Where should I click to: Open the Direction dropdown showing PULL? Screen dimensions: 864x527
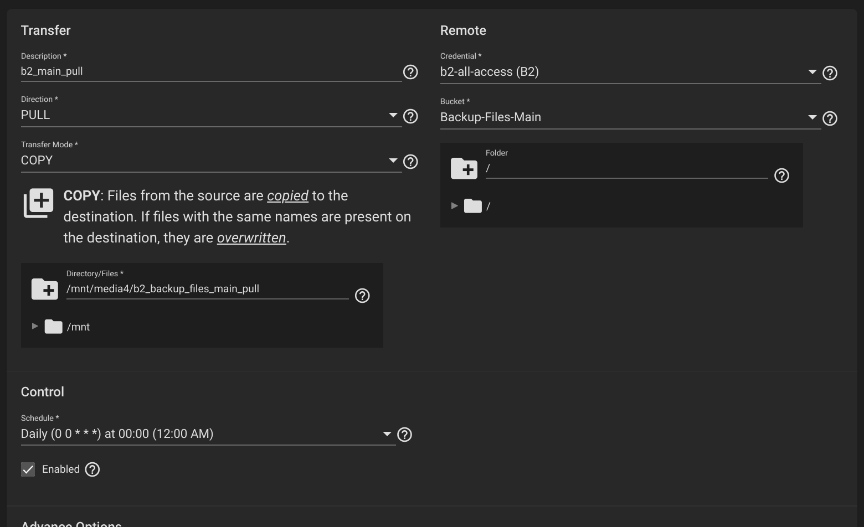(x=211, y=115)
